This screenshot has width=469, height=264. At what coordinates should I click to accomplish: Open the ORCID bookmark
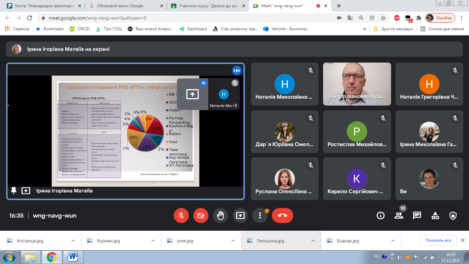(80, 29)
